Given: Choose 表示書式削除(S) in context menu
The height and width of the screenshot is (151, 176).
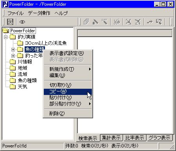Looking at the screenshot, I should pyautogui.click(x=68, y=60).
